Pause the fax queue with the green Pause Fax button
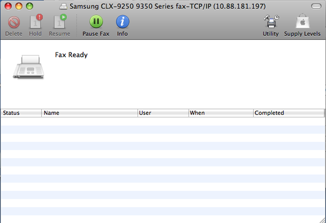 click(x=96, y=22)
